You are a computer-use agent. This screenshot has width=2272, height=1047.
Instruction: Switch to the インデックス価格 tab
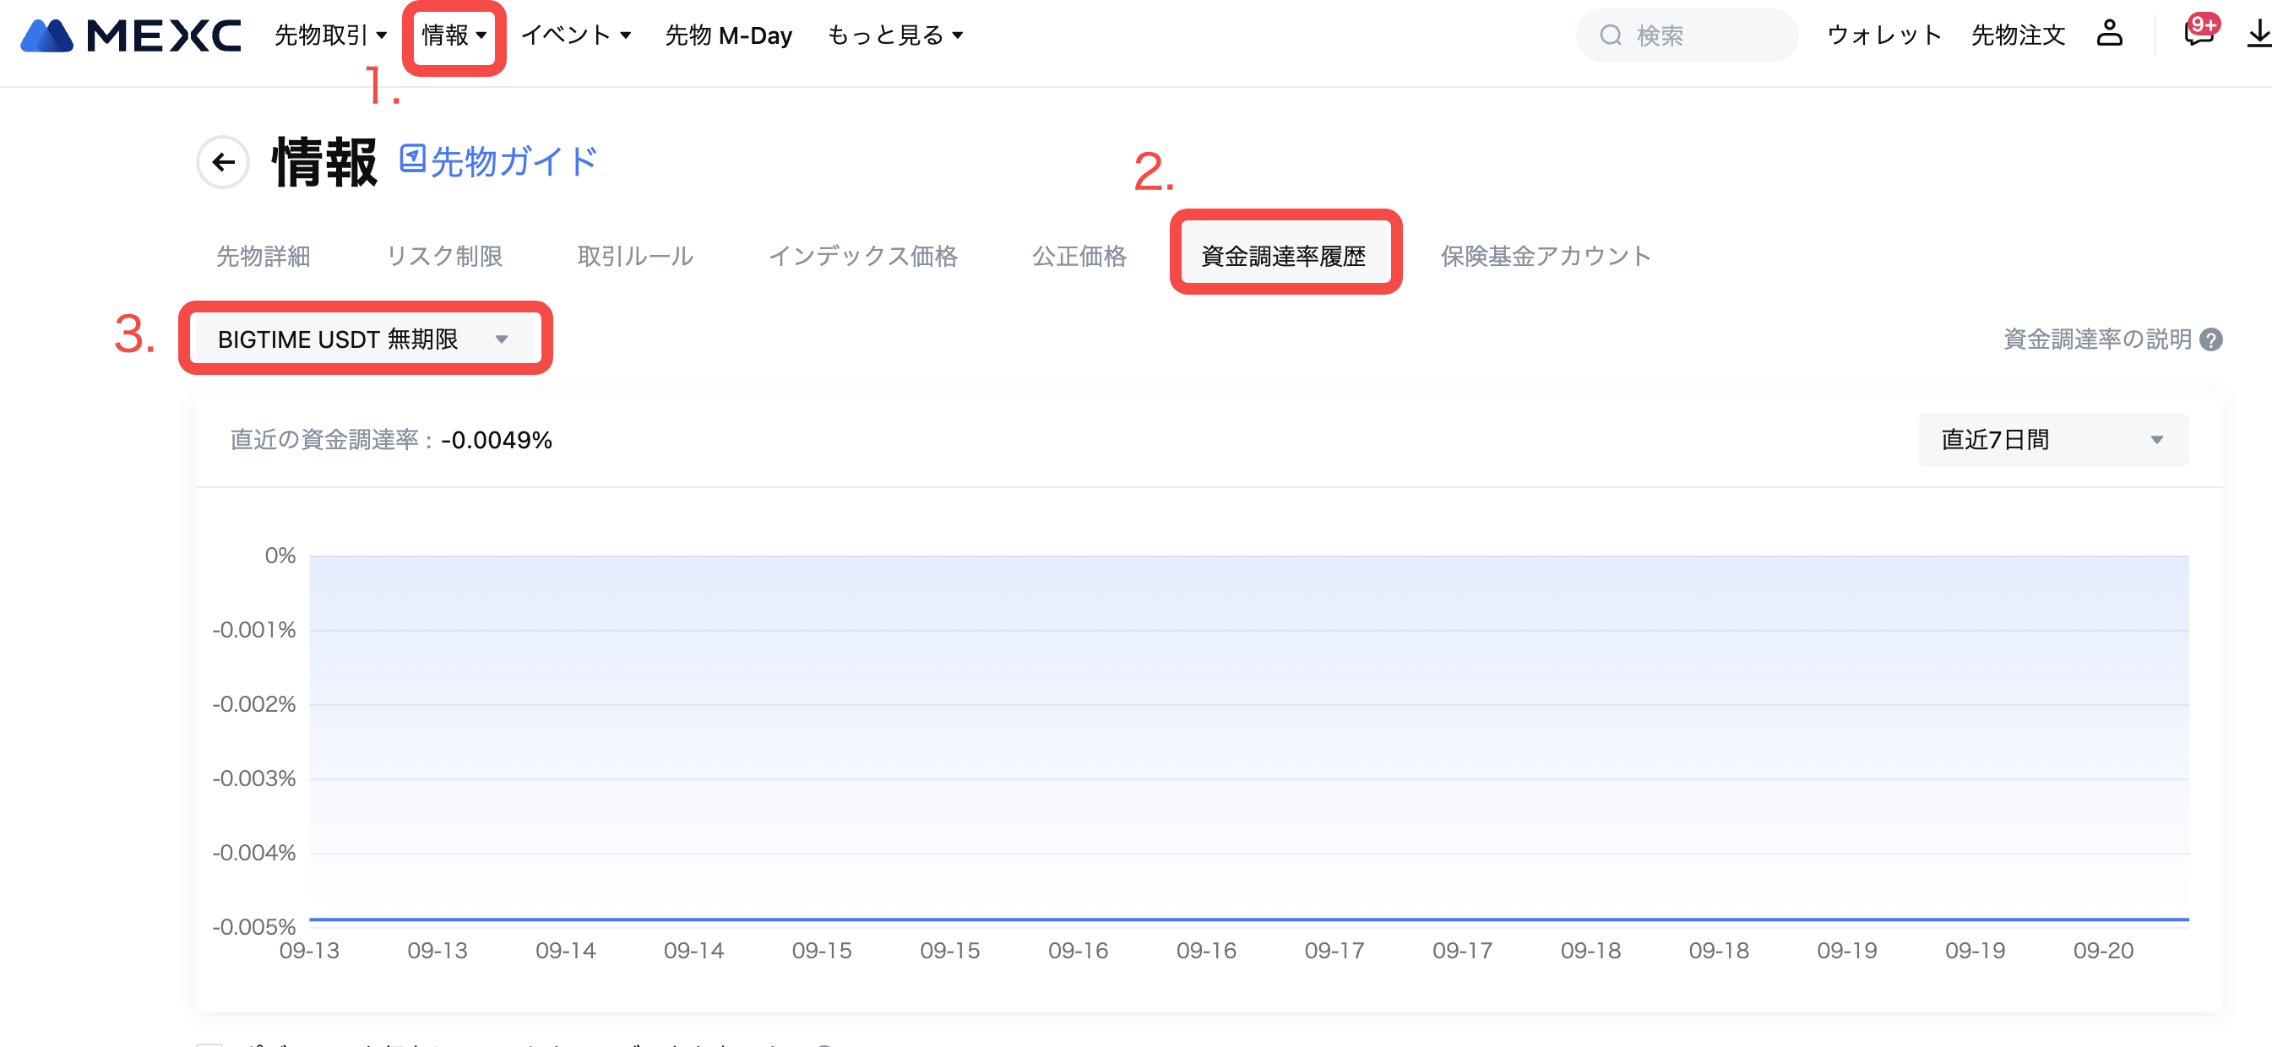click(x=862, y=256)
